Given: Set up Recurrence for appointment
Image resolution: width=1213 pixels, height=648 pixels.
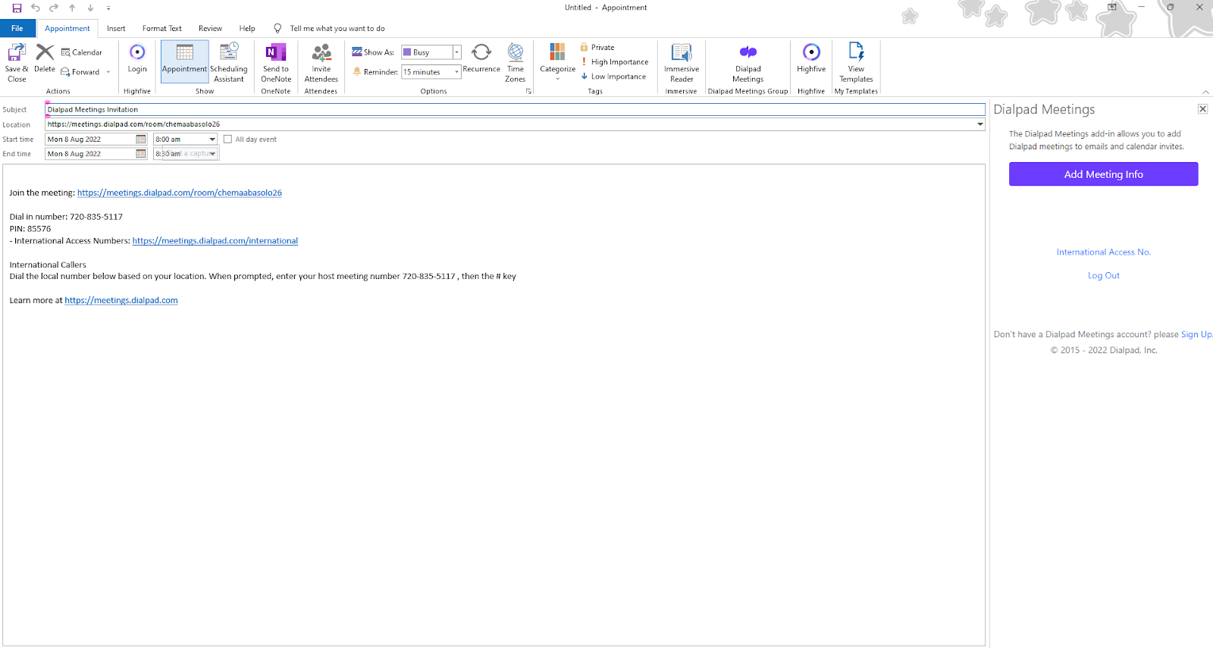Looking at the screenshot, I should (x=481, y=58).
